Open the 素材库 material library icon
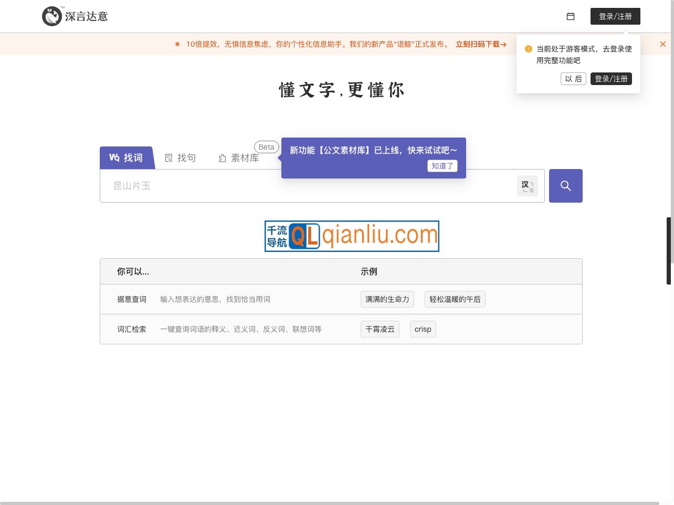The height and width of the screenshot is (505, 674). [222, 157]
